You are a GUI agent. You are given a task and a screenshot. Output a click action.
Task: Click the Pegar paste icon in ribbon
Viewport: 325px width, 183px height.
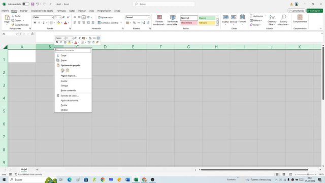(7, 18)
